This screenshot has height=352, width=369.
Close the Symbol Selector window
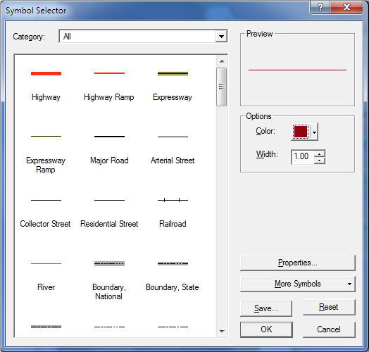346,7
